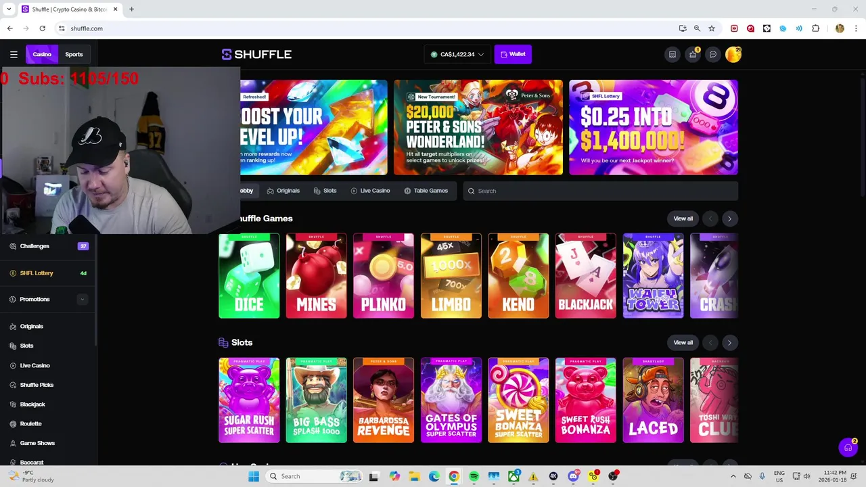The width and height of the screenshot is (866, 487).
Task: Open SHFL Lottery in the sidebar
Action: click(49, 273)
